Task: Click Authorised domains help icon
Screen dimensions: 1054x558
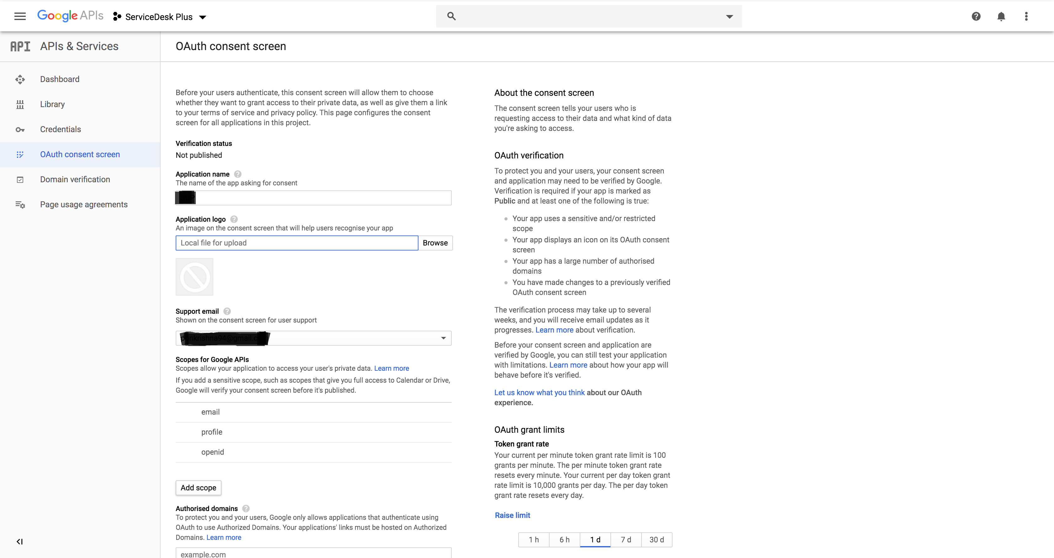Action: [x=246, y=509]
